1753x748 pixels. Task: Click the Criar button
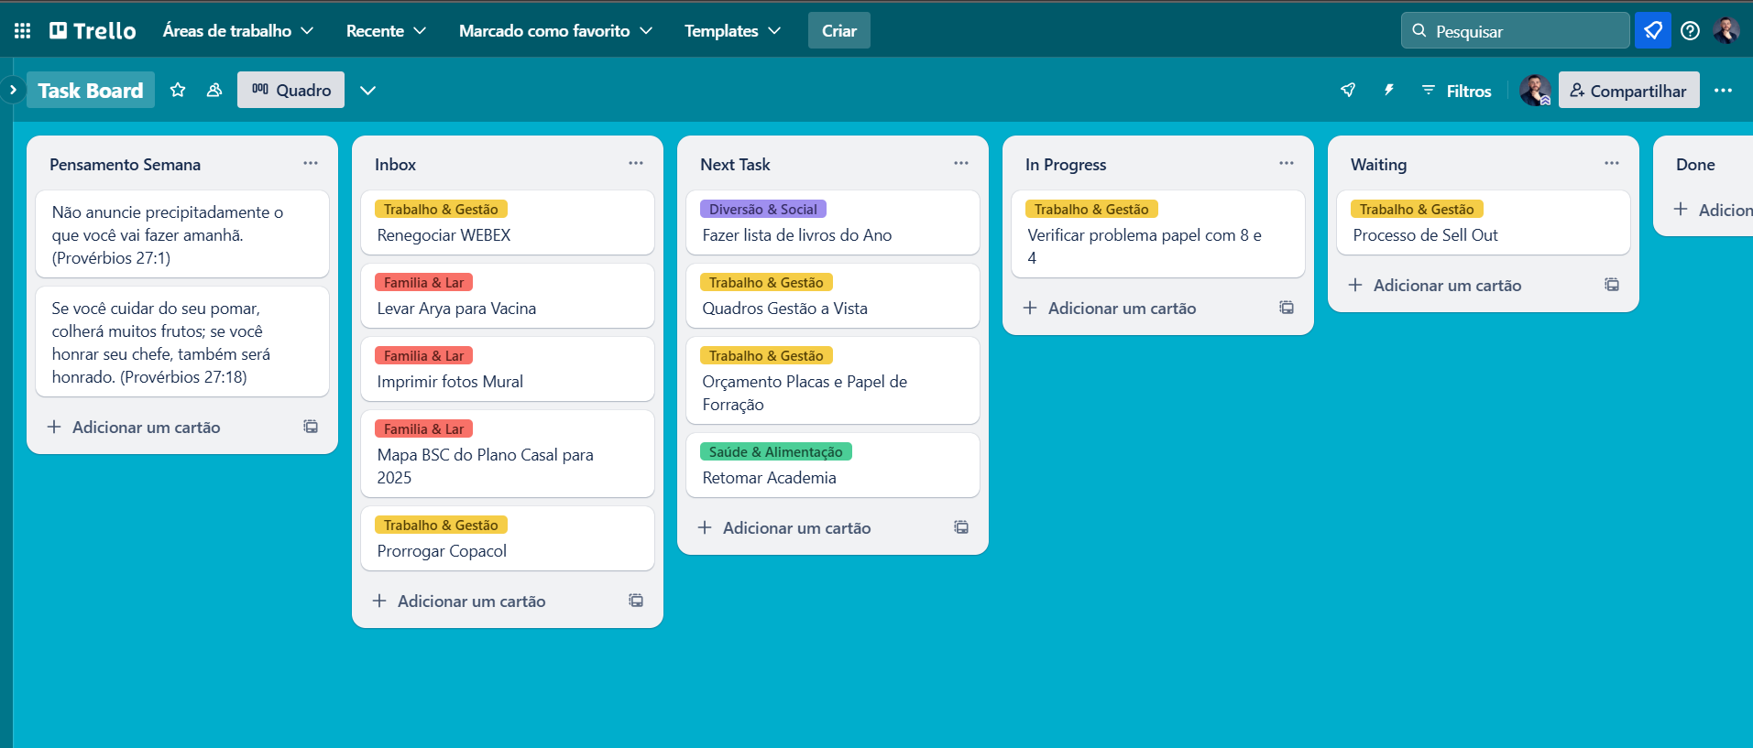click(x=838, y=31)
